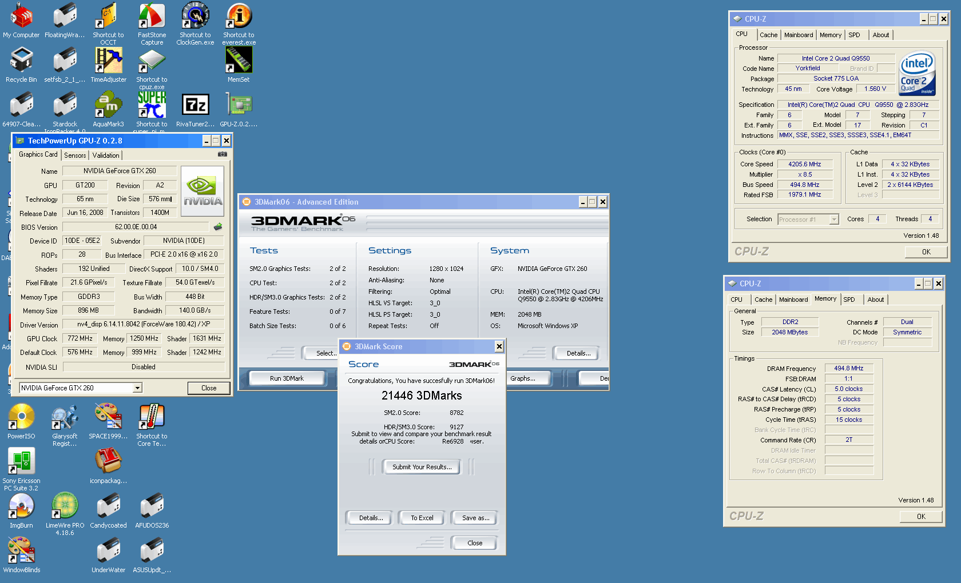
Task: Click the 21446 3DMarks score text
Action: coord(422,396)
